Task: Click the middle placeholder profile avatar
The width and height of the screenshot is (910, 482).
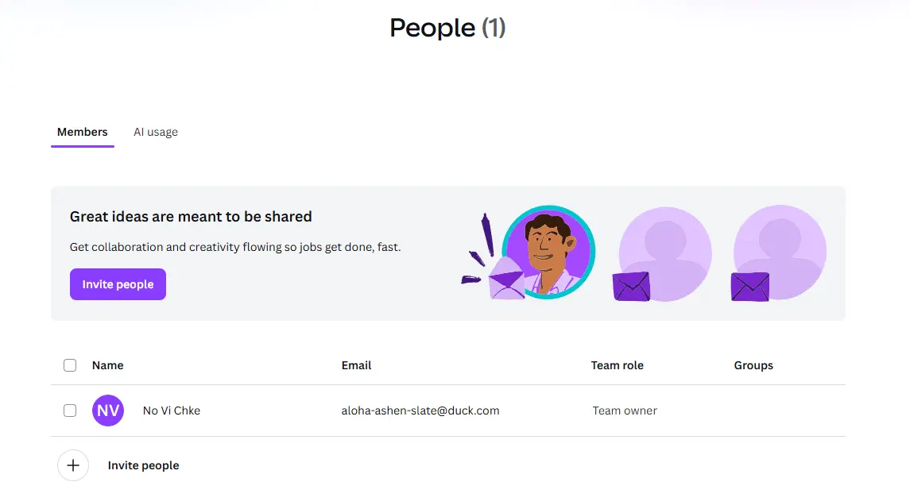Action: pos(665,253)
